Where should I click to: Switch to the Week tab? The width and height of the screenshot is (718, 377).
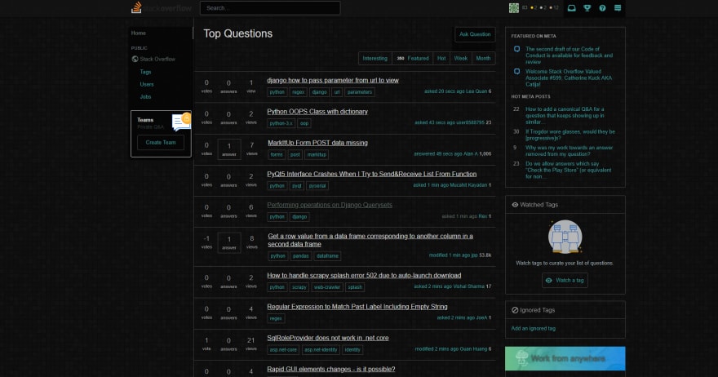point(461,58)
